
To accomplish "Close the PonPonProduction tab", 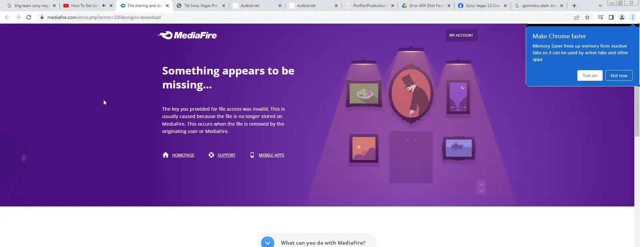I will (x=393, y=6).
